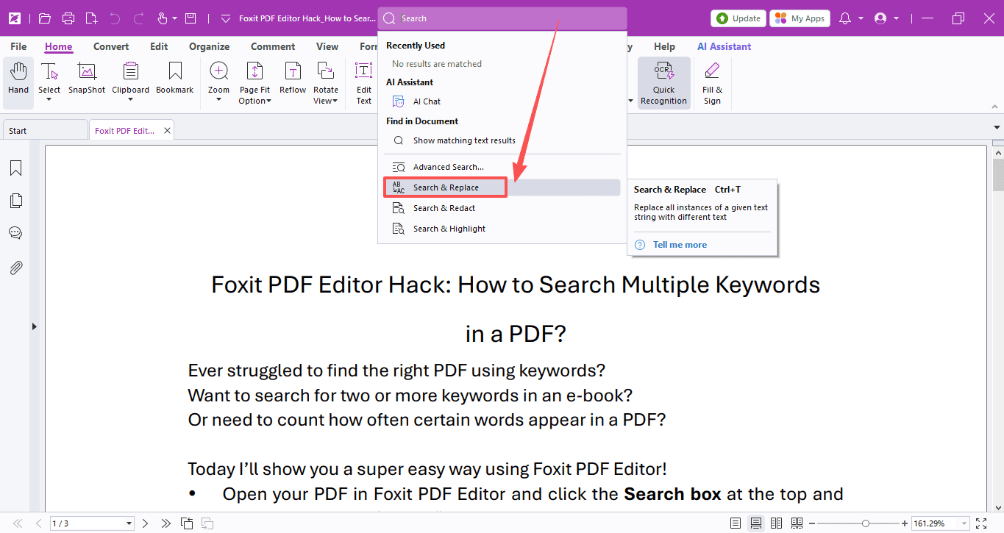The height and width of the screenshot is (533, 1004).
Task: Expand the left navigation panel arrow
Action: point(34,326)
